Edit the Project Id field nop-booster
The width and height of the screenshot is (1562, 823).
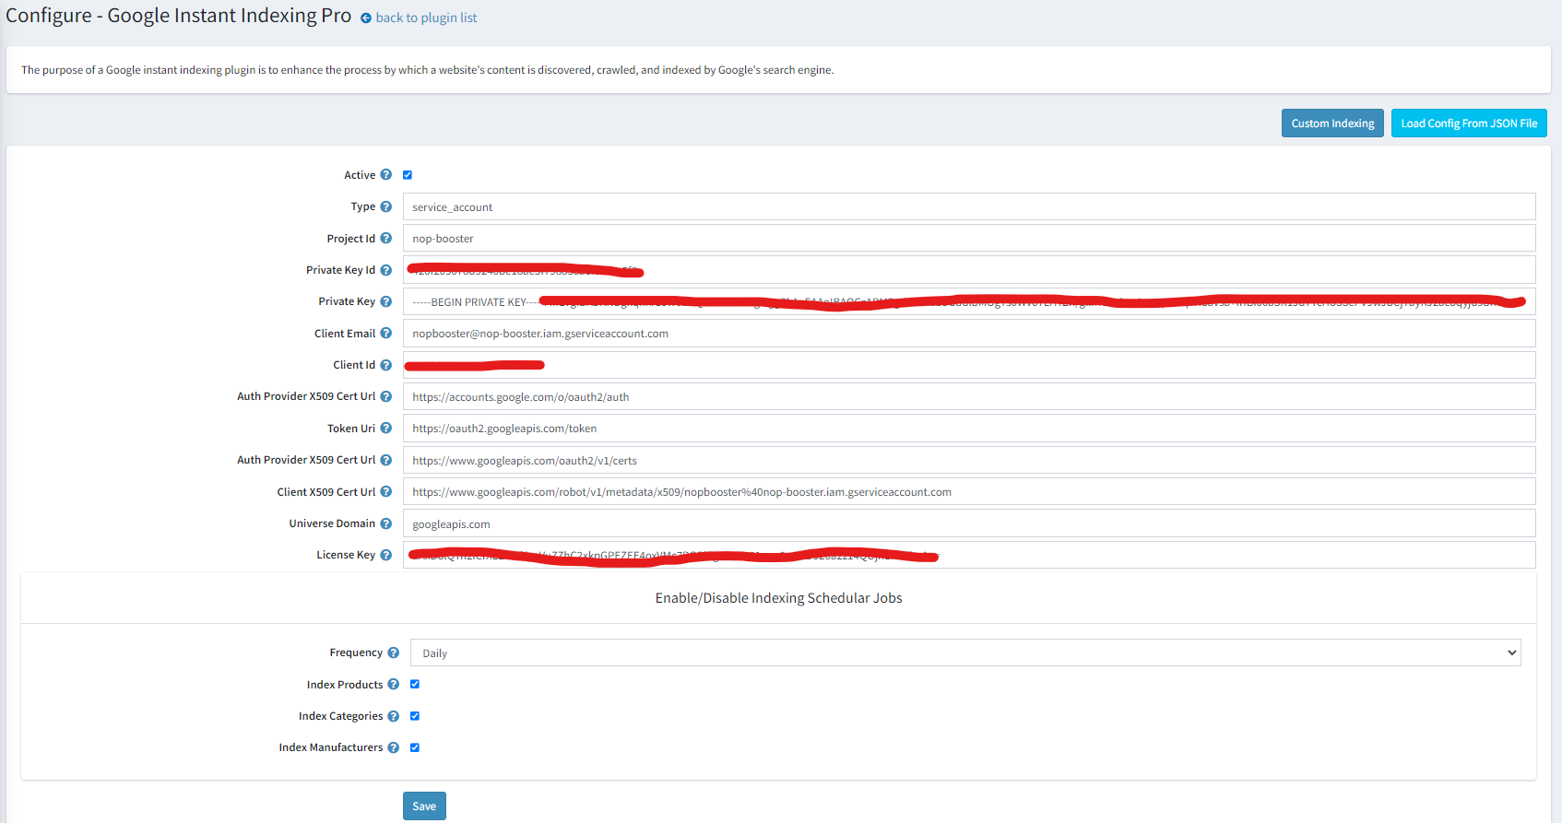969,238
